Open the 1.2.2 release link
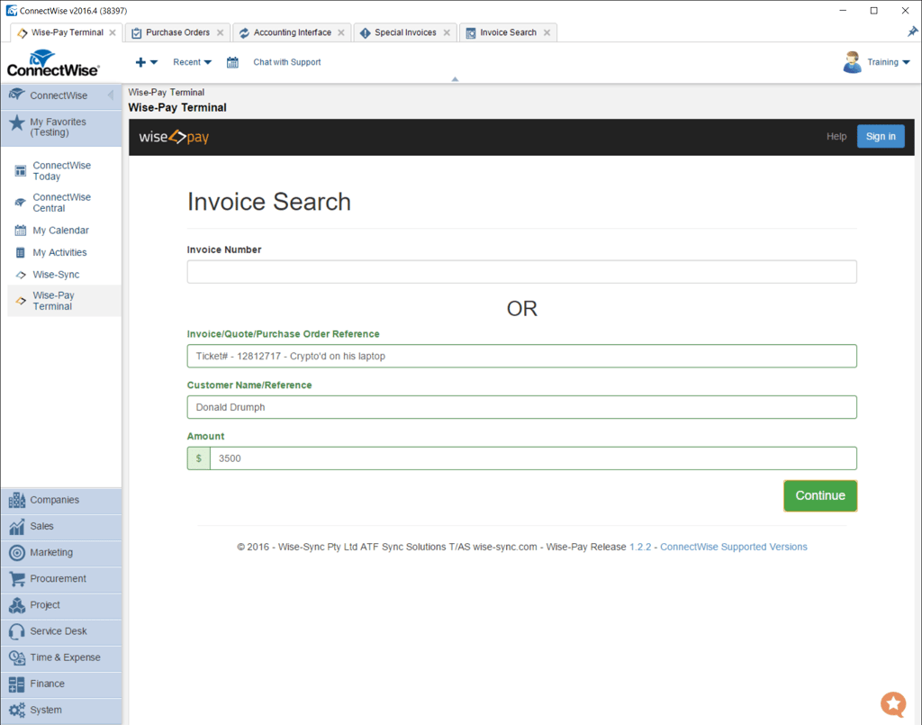Image resolution: width=922 pixels, height=725 pixels. coord(640,547)
